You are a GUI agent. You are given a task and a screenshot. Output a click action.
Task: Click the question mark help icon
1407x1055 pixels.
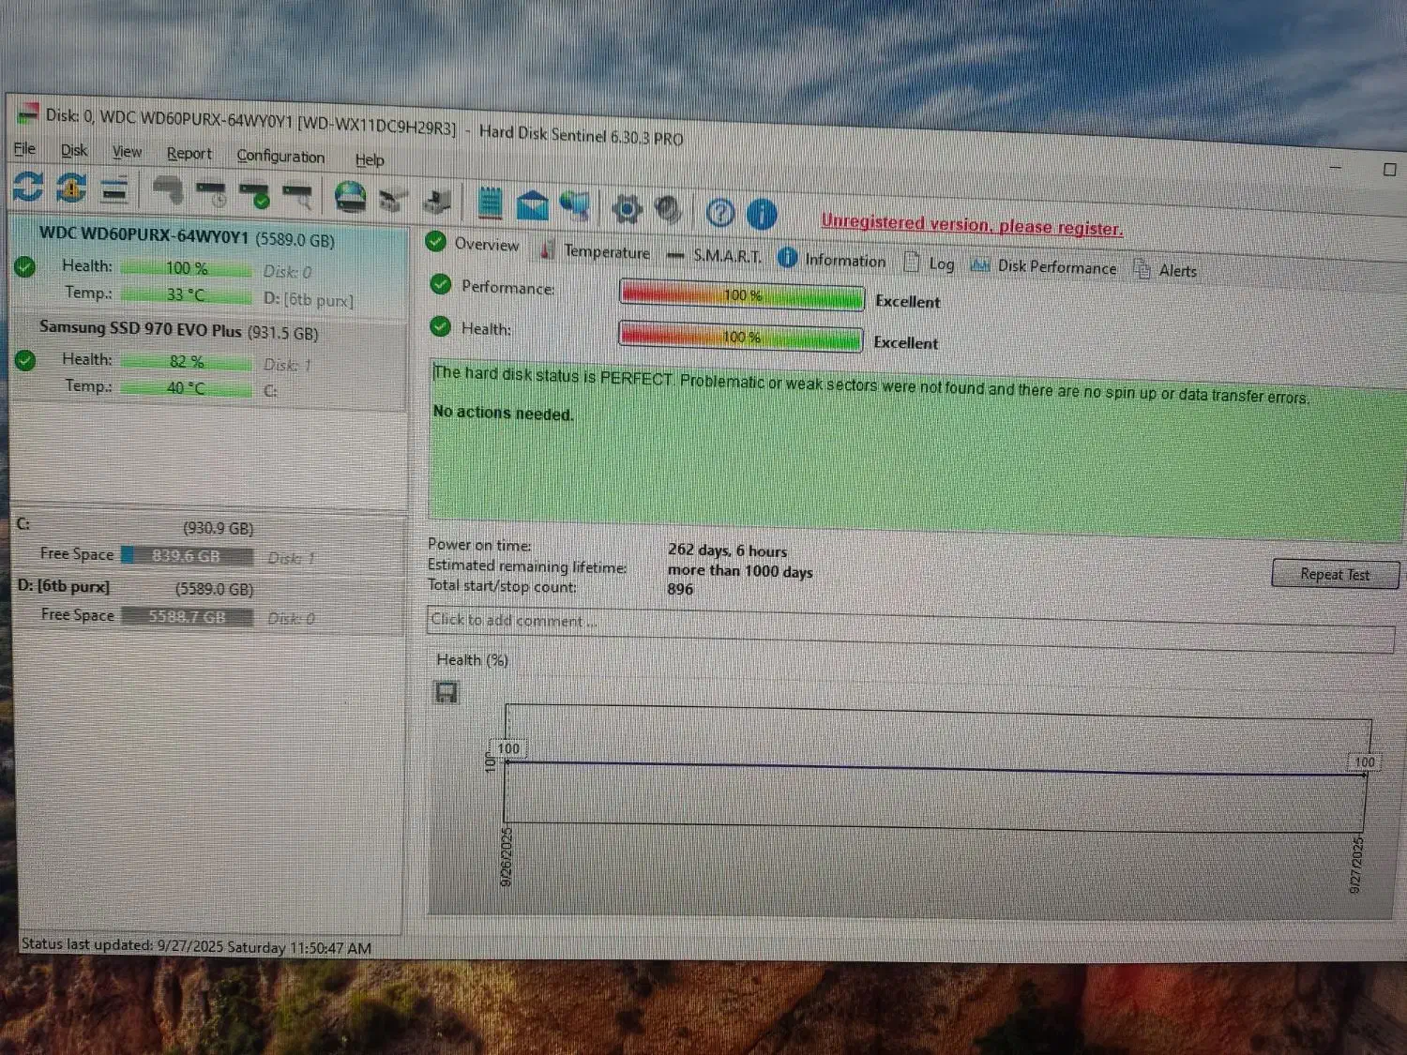719,213
